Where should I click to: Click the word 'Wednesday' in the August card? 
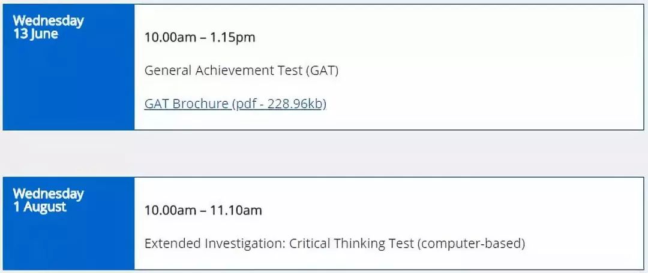(x=48, y=193)
